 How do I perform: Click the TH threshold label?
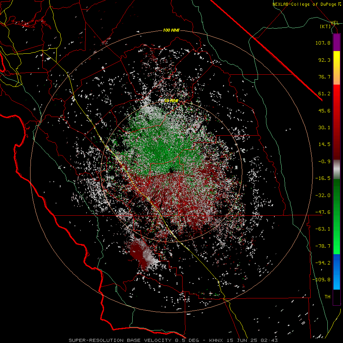(327, 297)
